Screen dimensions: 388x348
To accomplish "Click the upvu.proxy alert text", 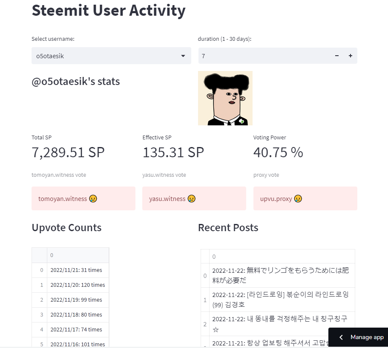I will [276, 199].
